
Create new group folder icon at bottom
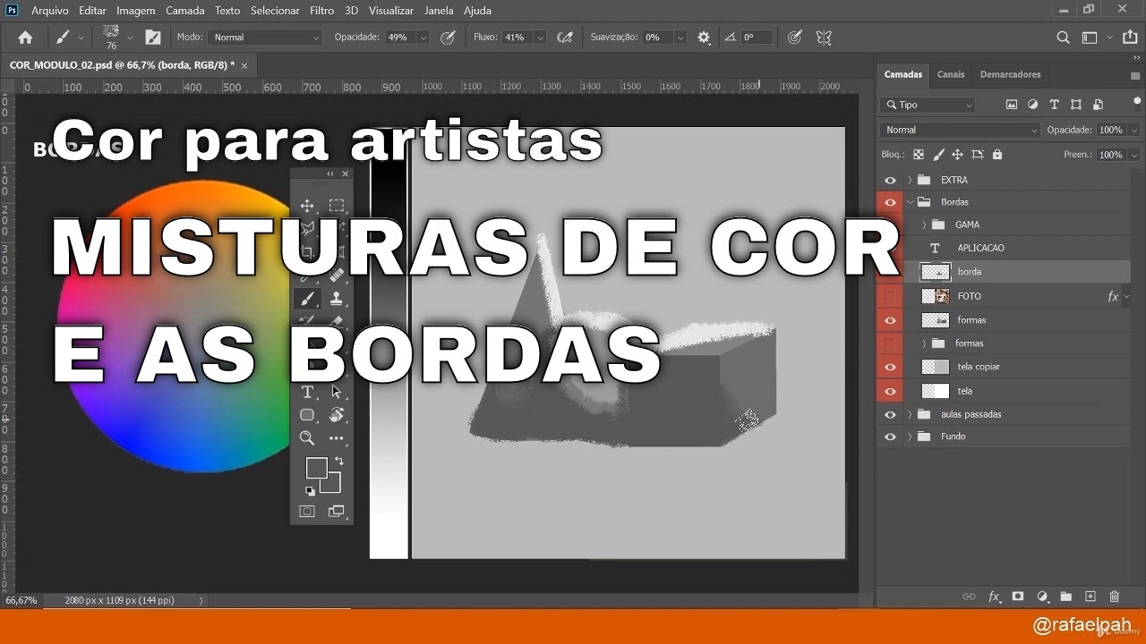1066,596
